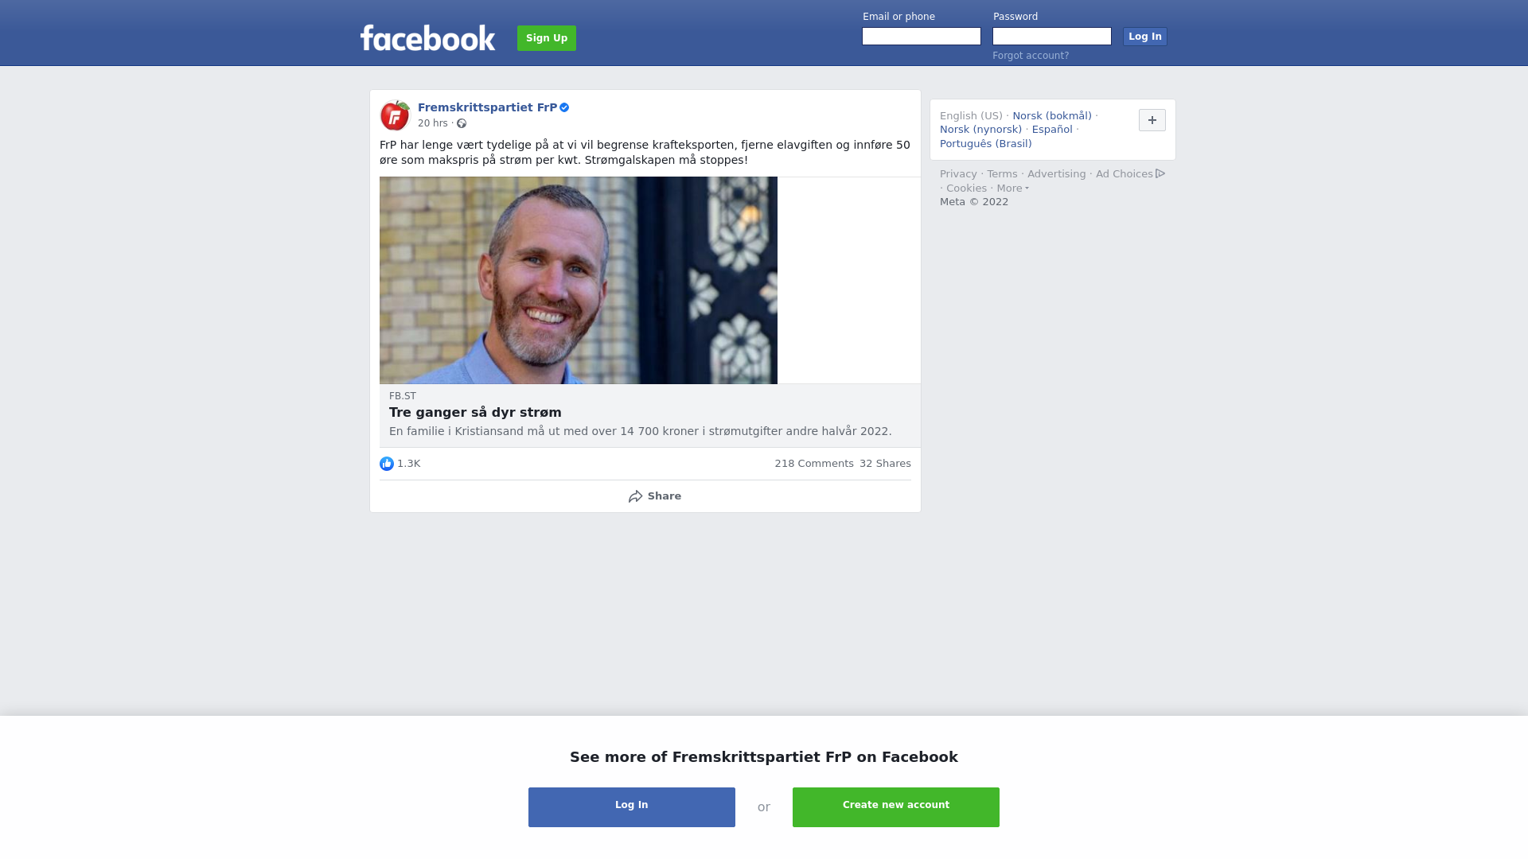
Task: Open the article photo of smiling man
Action: pyautogui.click(x=579, y=281)
